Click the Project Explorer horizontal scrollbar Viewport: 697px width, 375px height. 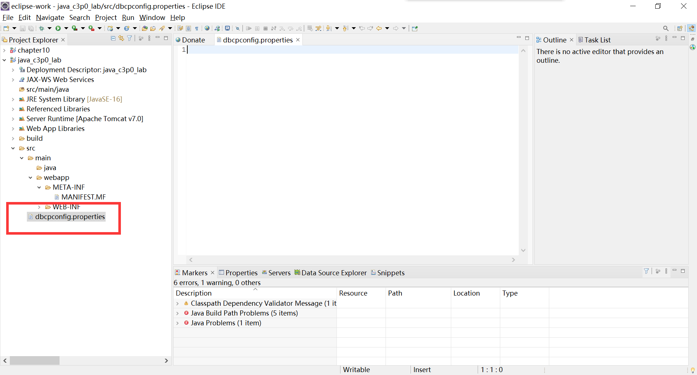[34, 360]
